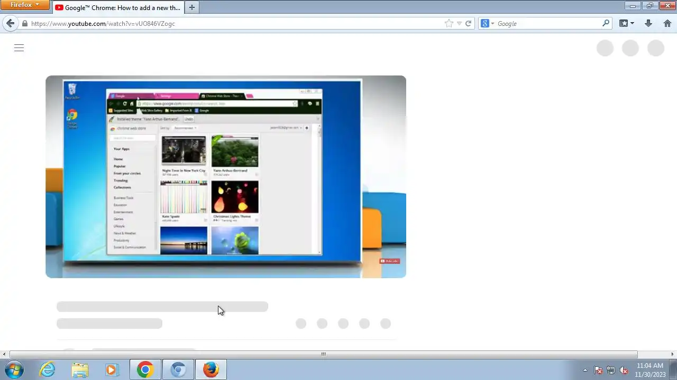Screen dimensions: 677x380
Task: Open the Windows Start menu
Action: tap(14, 369)
